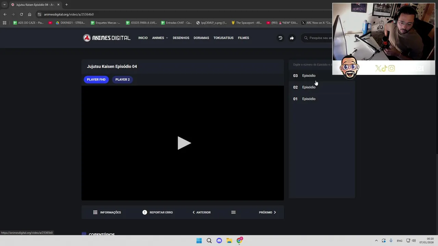Open ENG language input indicator
Viewport: 438px width, 246px height.
(x=399, y=241)
